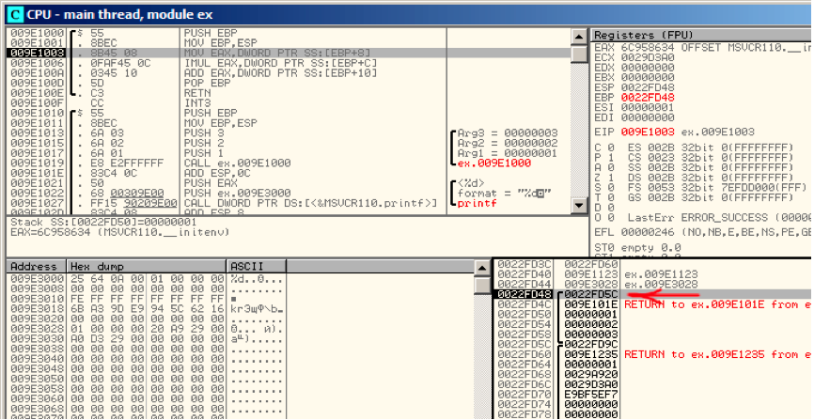The height and width of the screenshot is (420, 814).
Task: Select the PUSH 3 instruction
Action: point(203,132)
